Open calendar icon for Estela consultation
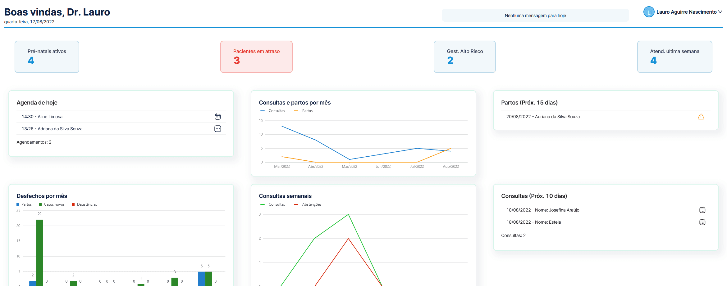 (x=702, y=222)
